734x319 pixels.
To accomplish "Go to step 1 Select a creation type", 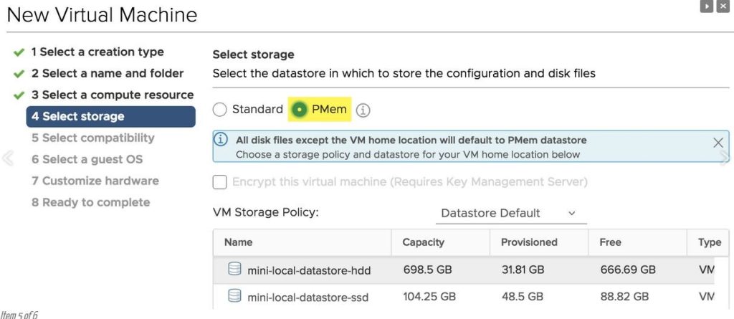I will [x=97, y=52].
